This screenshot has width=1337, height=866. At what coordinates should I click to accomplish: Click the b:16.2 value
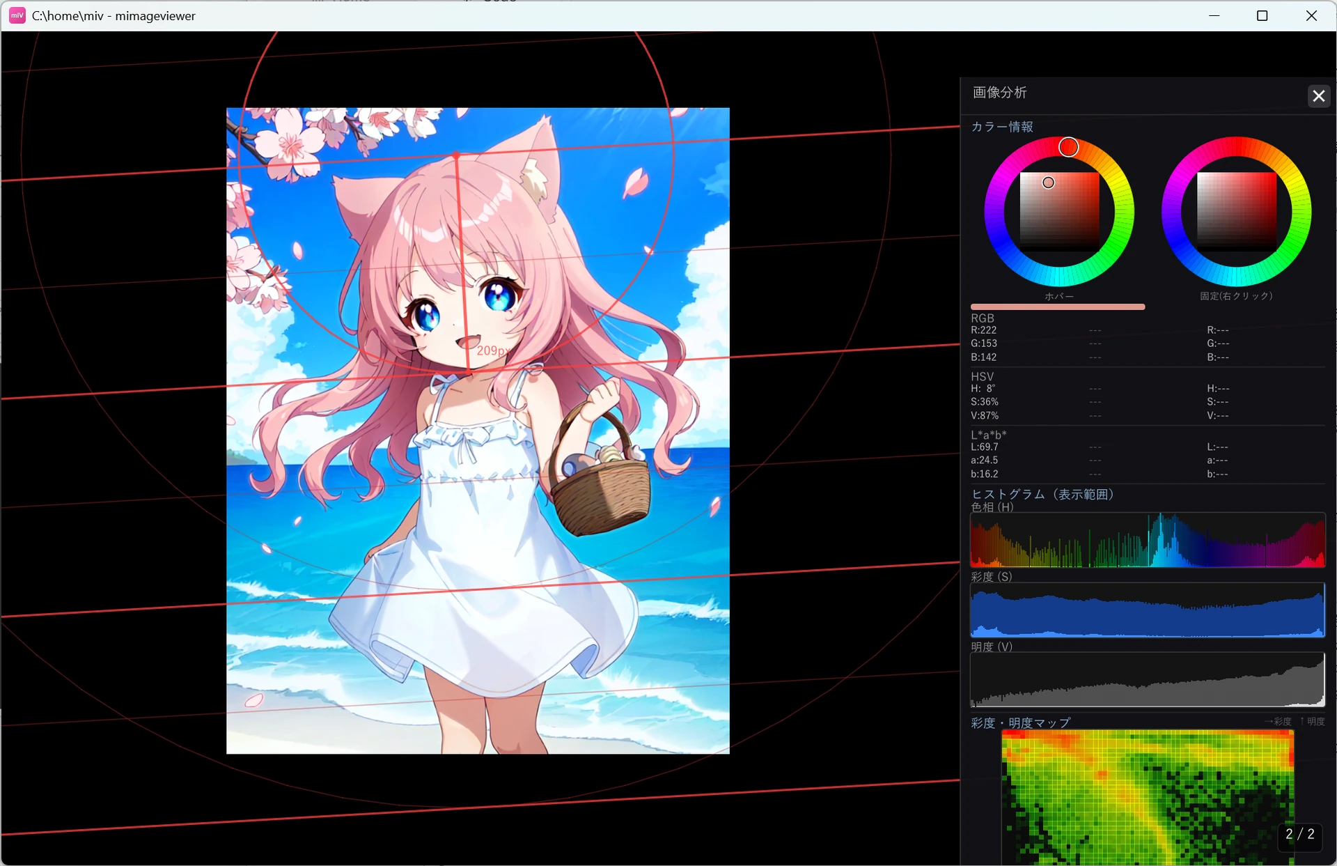pos(985,474)
